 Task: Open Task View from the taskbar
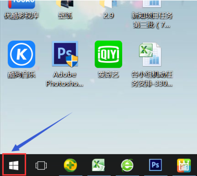click(x=41, y=165)
